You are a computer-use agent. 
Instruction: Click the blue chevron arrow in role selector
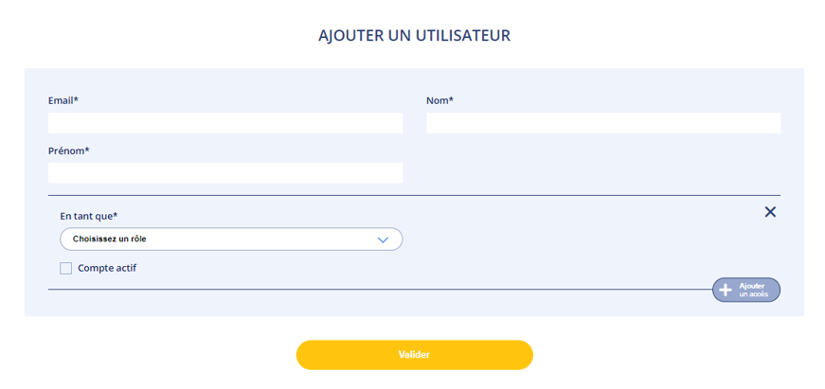(383, 239)
